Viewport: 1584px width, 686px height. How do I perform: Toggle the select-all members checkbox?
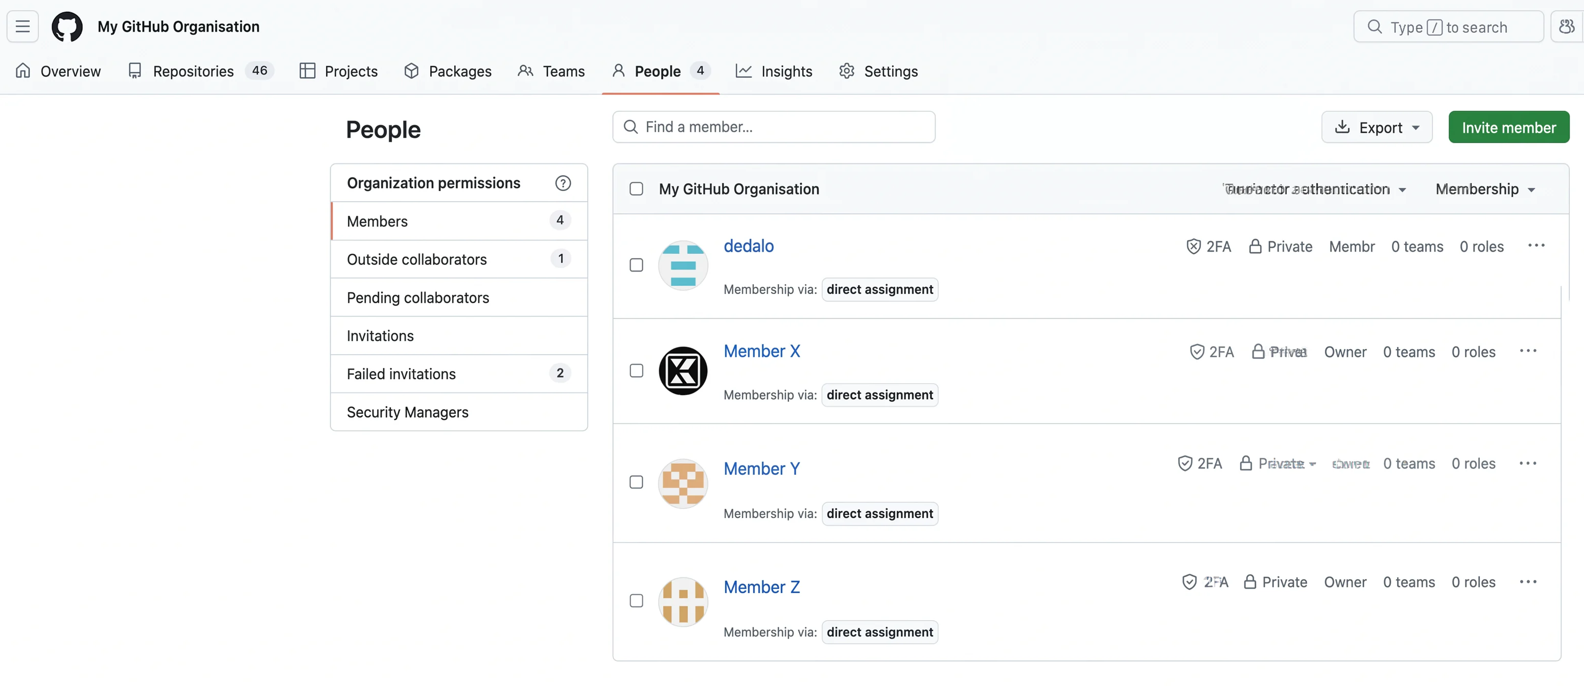coord(637,189)
